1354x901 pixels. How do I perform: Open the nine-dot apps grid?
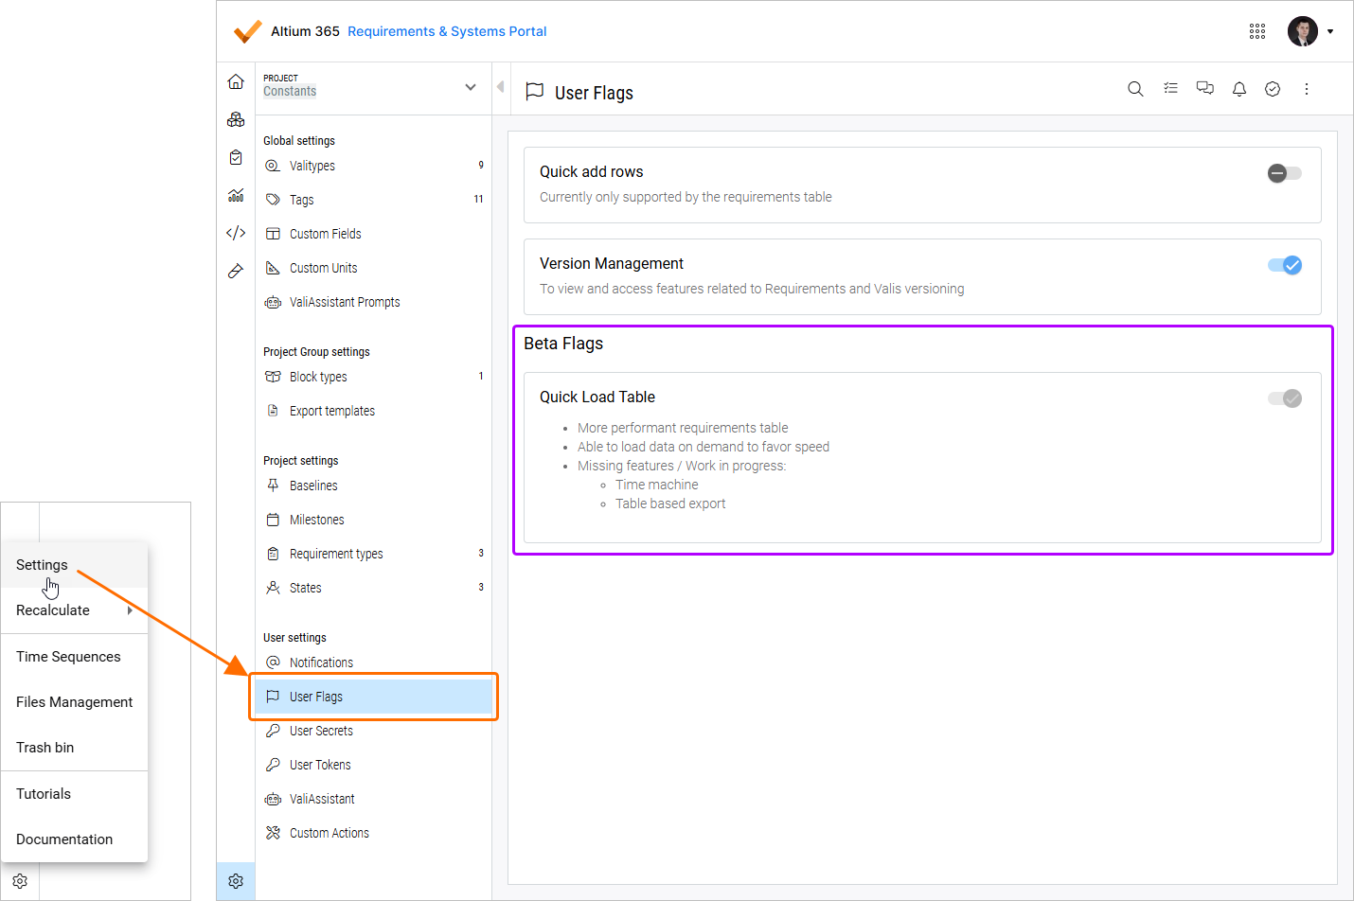pos(1257,31)
